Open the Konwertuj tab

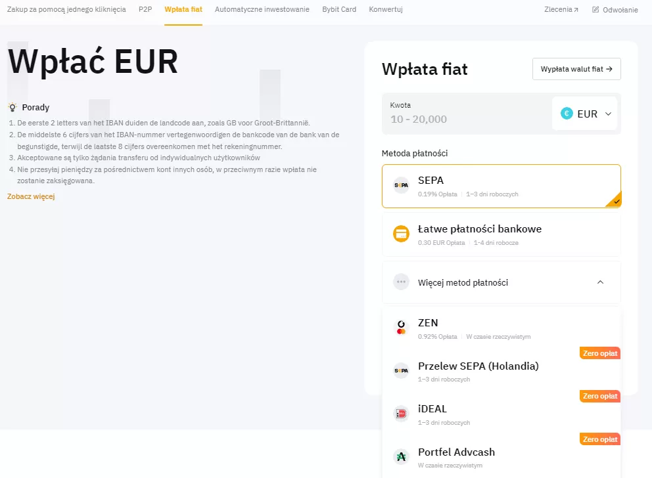click(x=385, y=9)
